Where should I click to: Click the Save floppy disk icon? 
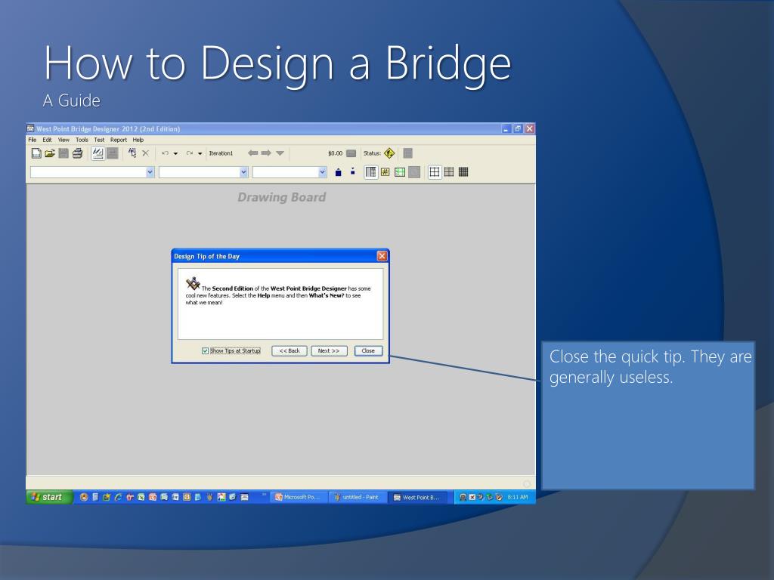63,153
